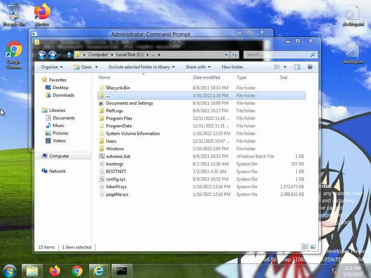Viewport: 371px width, 278px height.
Task: Launch Firefox from the taskbar
Action: (55, 271)
